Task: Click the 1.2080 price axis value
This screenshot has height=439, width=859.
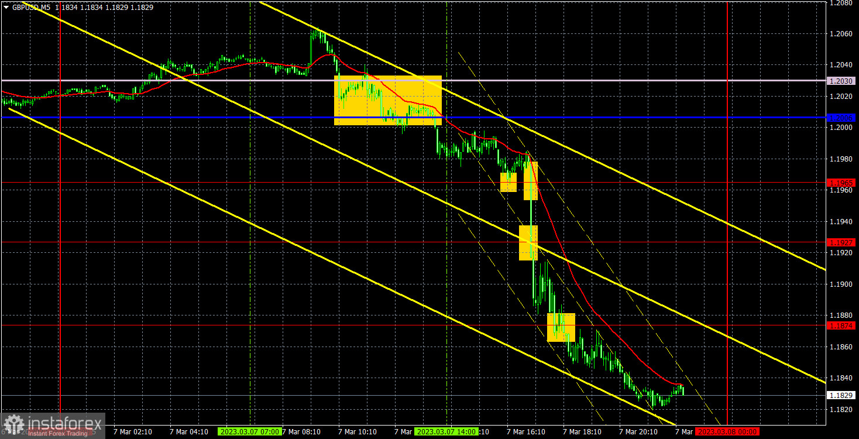Action: tap(841, 3)
